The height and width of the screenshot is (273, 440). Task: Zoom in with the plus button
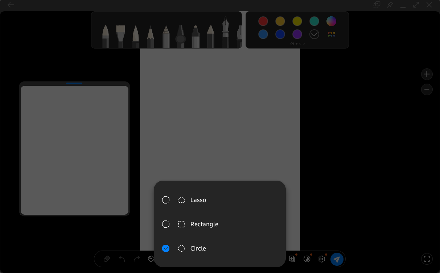coord(427,74)
